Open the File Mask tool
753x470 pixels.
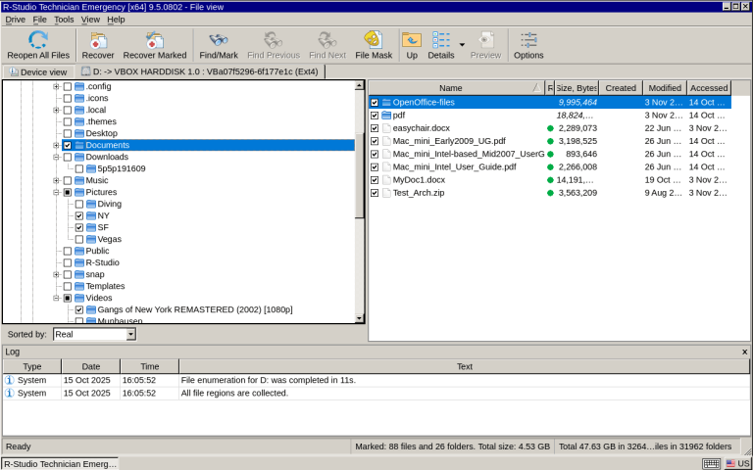374,40
